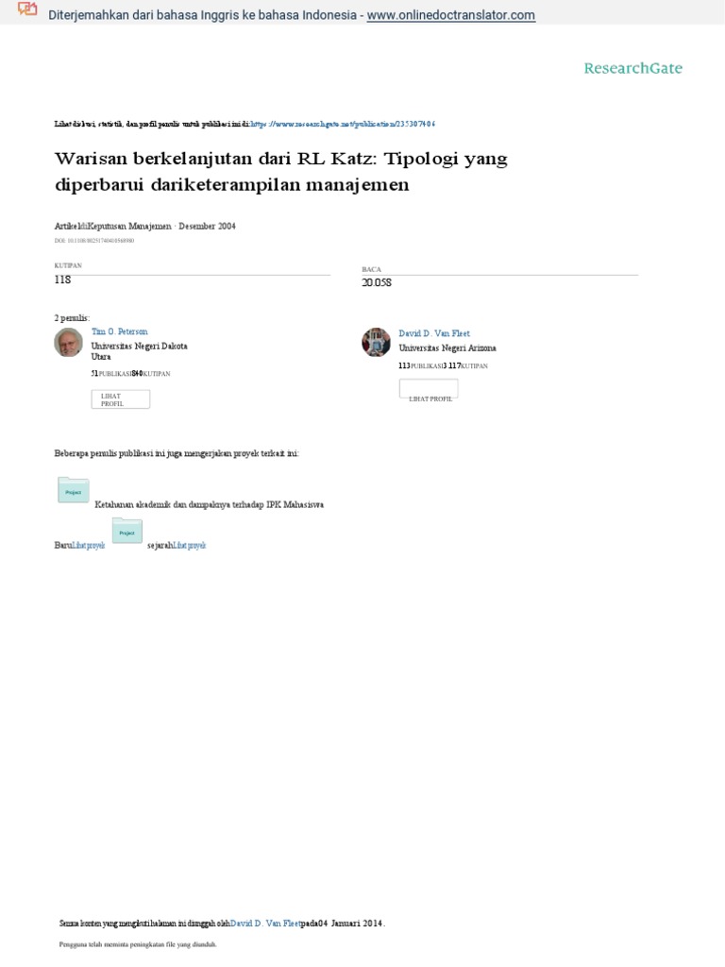
Task: Click the second Project folder icon
Action: coord(127,531)
